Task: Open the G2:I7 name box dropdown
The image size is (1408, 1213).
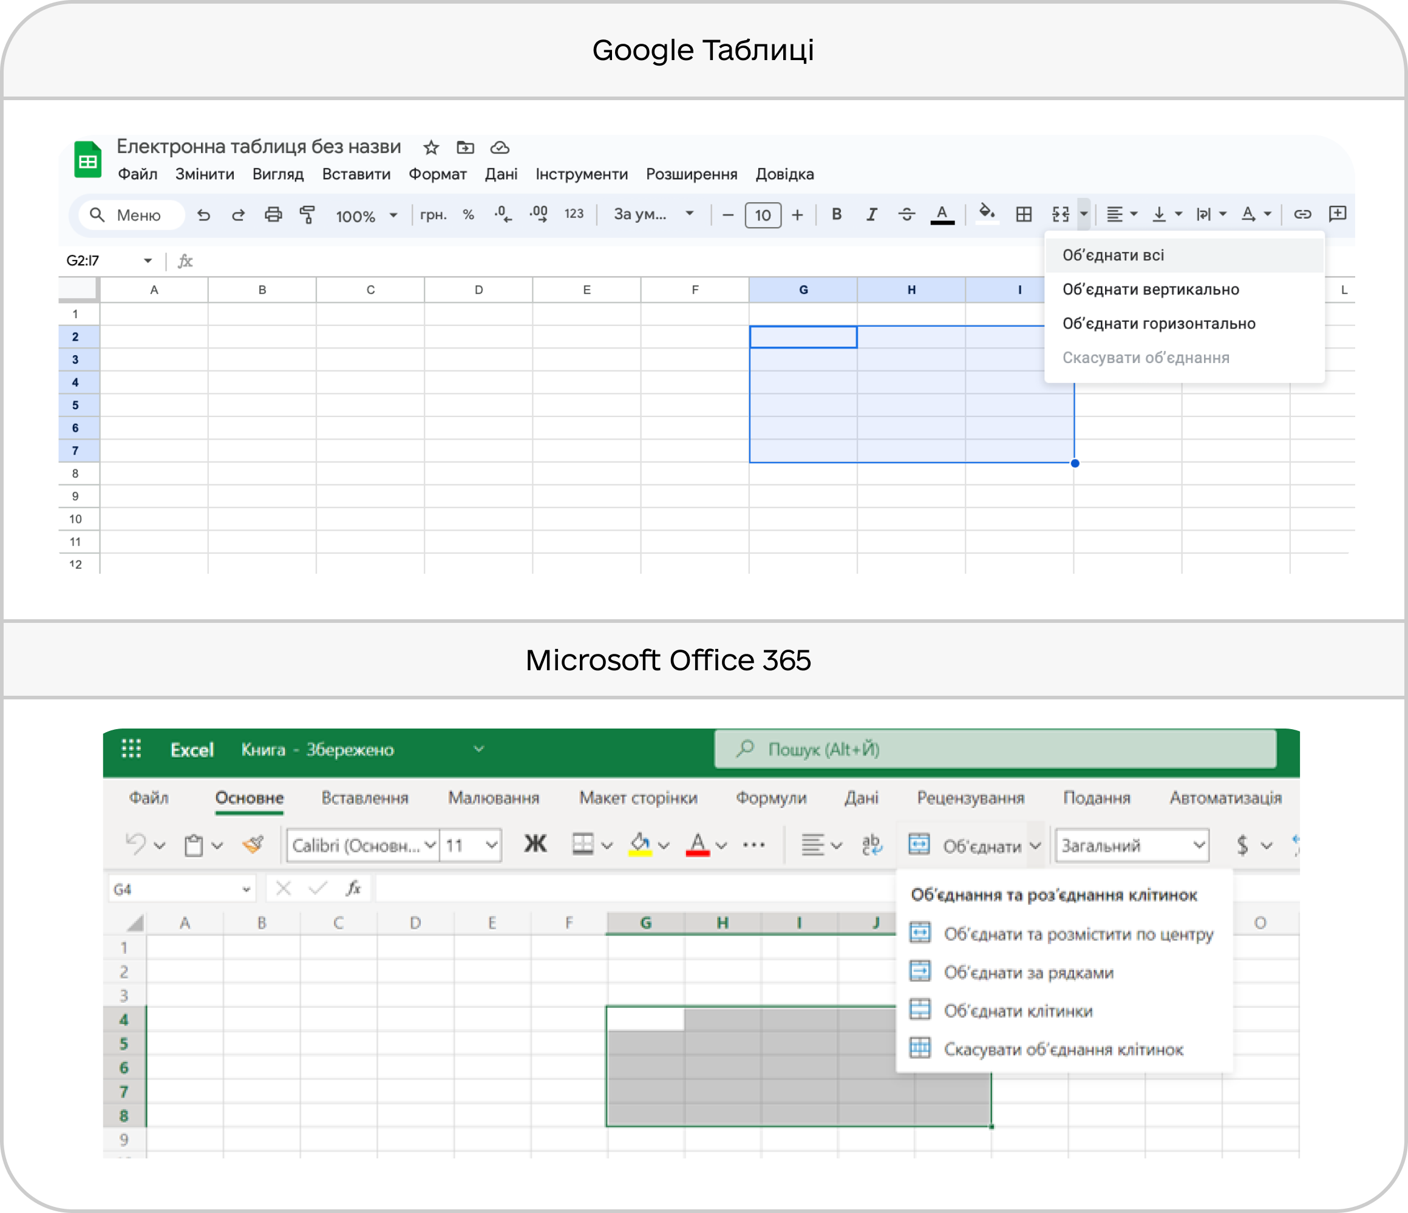Action: (148, 261)
